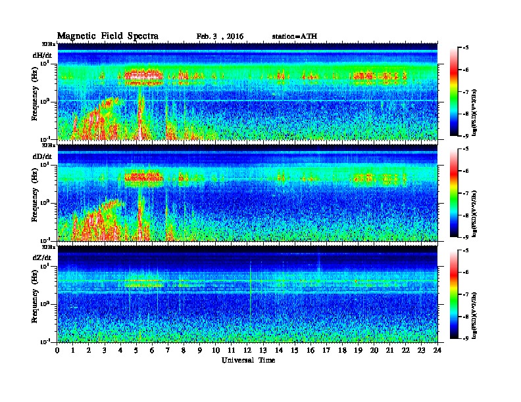This screenshot has width=521, height=402.
Task: Click the dH/dt panel's "Frequency (Hz)" label
Action: click(35, 94)
